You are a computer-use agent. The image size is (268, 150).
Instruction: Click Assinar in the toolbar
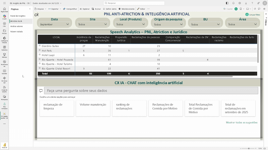(x=96, y=9)
